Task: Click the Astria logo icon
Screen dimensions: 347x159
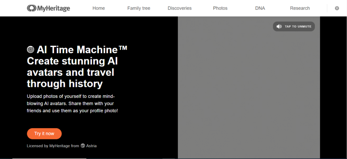Action: click(83, 146)
